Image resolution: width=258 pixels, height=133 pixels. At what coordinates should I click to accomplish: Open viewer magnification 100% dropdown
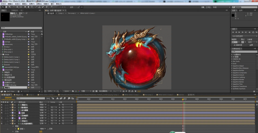(x=51, y=91)
